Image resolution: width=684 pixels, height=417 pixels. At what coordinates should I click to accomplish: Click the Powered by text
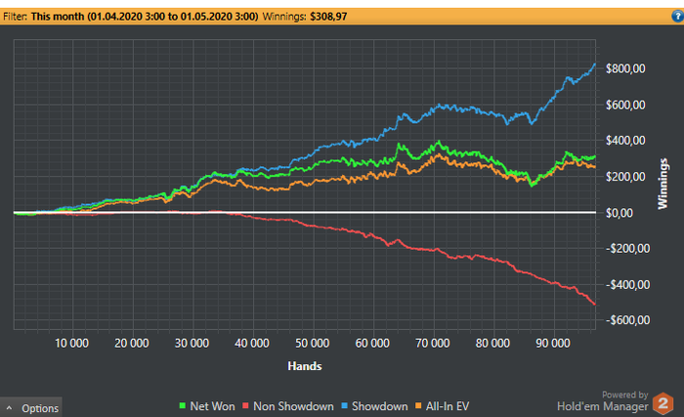point(625,395)
